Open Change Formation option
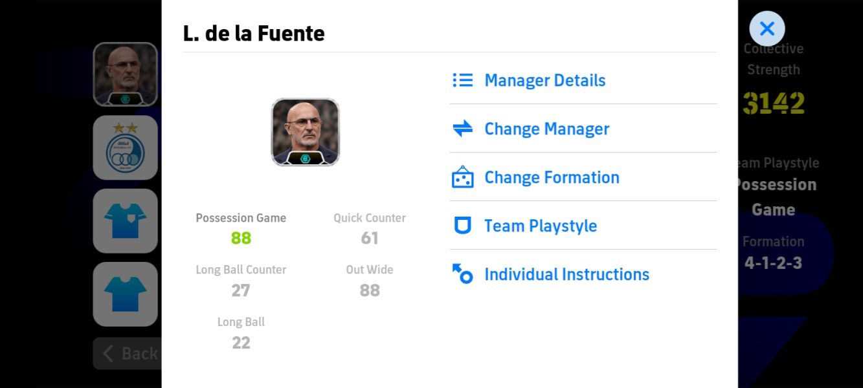The image size is (863, 388). point(552,177)
